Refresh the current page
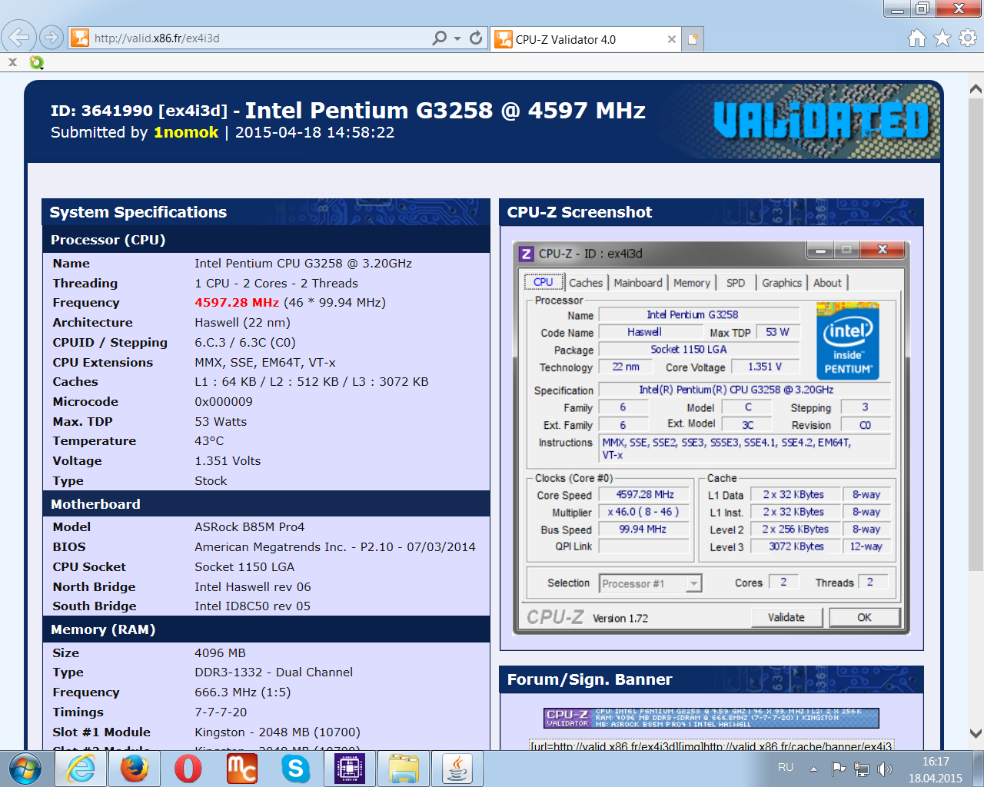Screen dimensions: 984x787 tap(476, 38)
